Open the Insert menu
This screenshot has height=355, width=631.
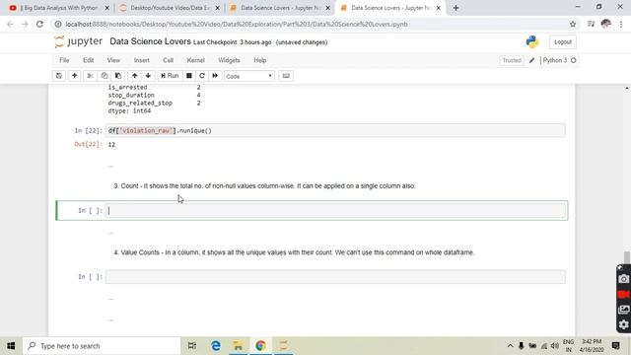[x=141, y=60]
